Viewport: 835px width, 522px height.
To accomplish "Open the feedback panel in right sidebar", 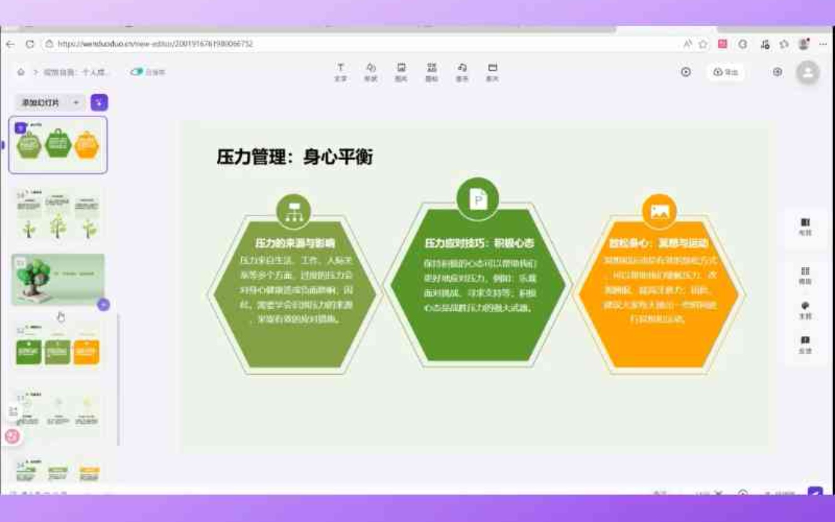I will click(x=805, y=345).
